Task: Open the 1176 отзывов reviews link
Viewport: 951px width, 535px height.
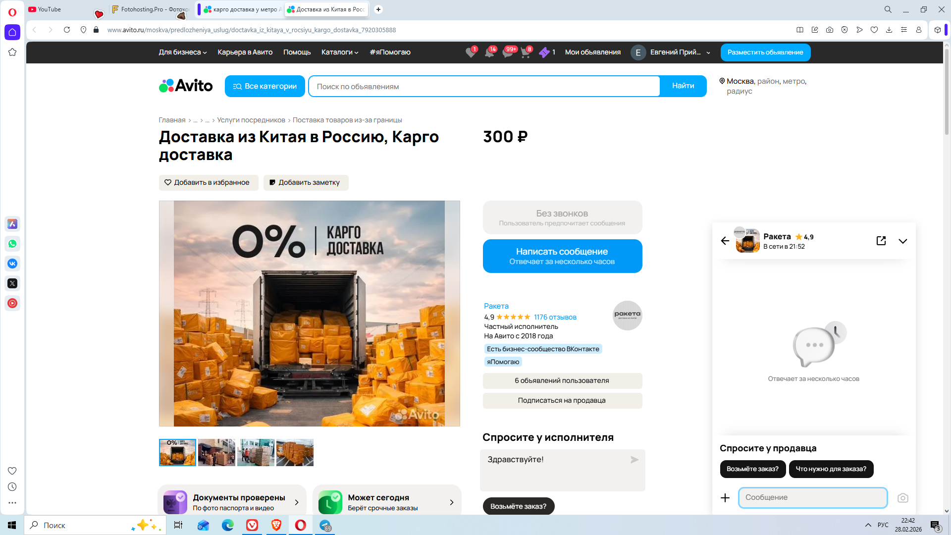Action: (555, 318)
